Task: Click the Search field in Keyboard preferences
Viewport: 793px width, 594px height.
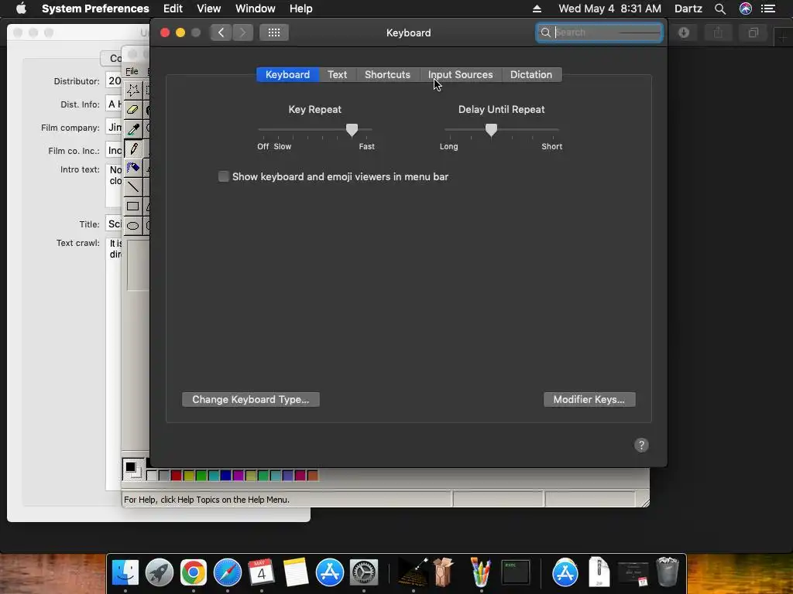Action: click(x=599, y=32)
